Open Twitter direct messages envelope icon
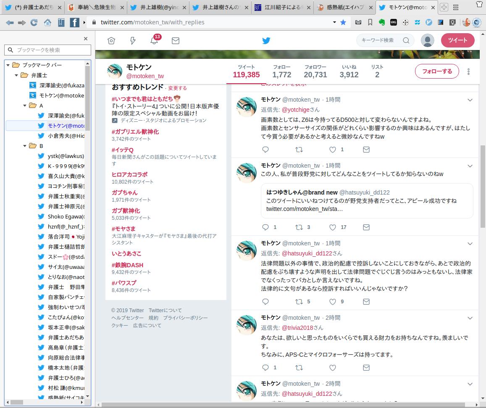This screenshot has height=408, width=486. 176,41
